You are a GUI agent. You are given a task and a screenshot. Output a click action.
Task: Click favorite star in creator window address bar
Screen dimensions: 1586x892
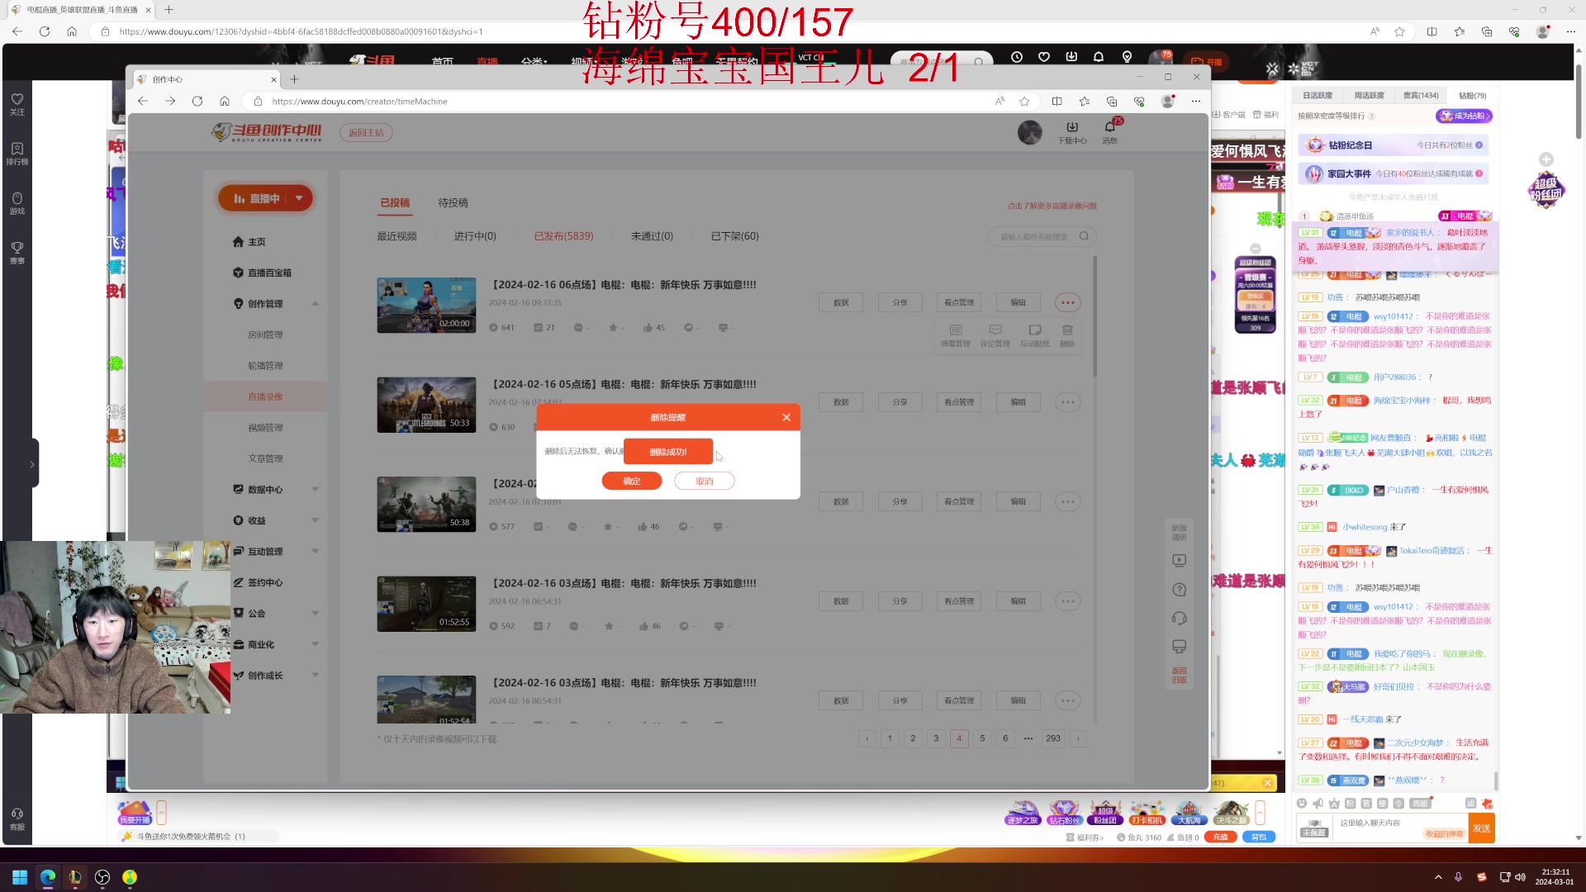point(1024,101)
